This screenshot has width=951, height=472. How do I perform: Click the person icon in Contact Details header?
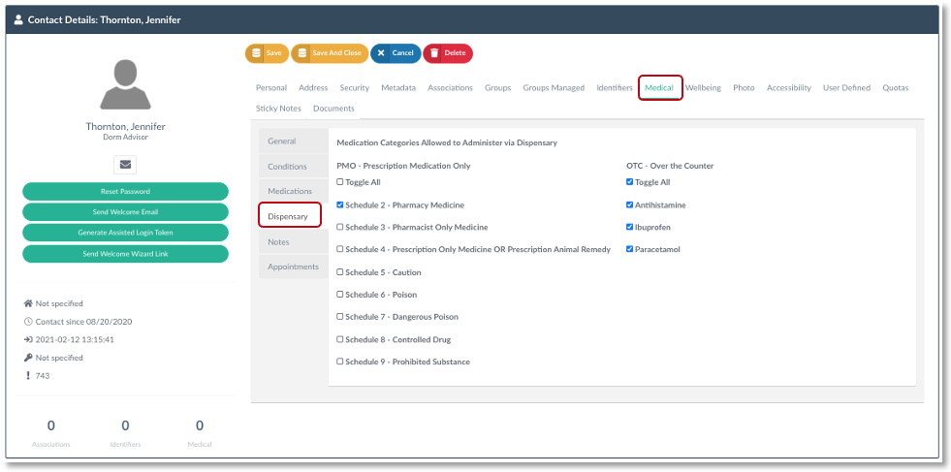[x=18, y=19]
